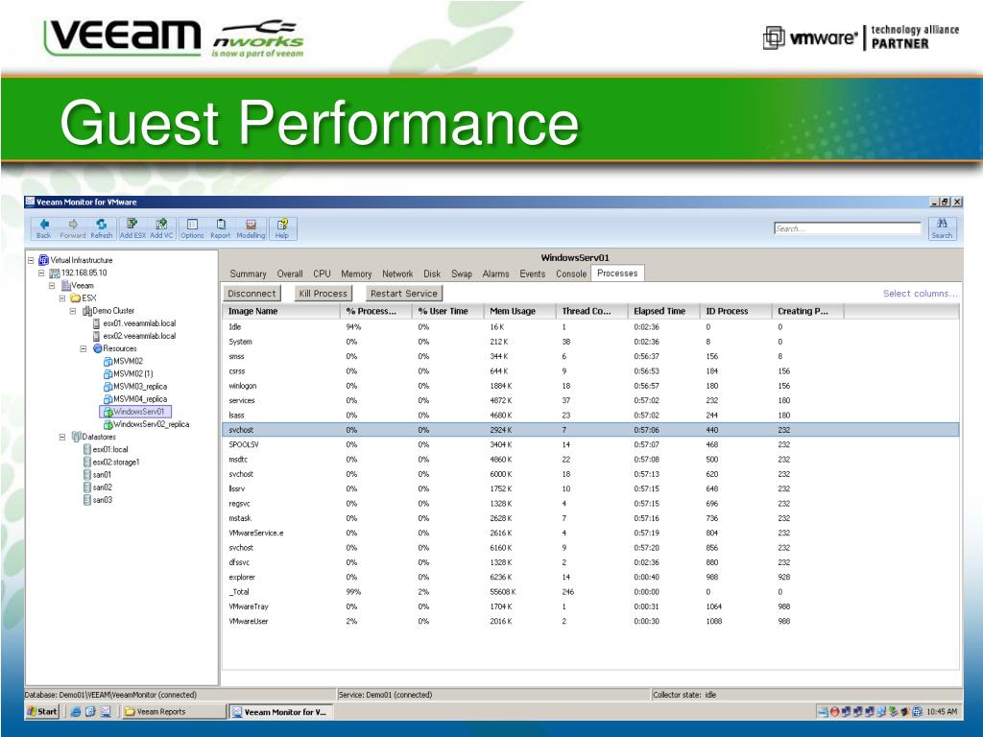
Task: Sort by Image Name column header
Action: click(281, 311)
